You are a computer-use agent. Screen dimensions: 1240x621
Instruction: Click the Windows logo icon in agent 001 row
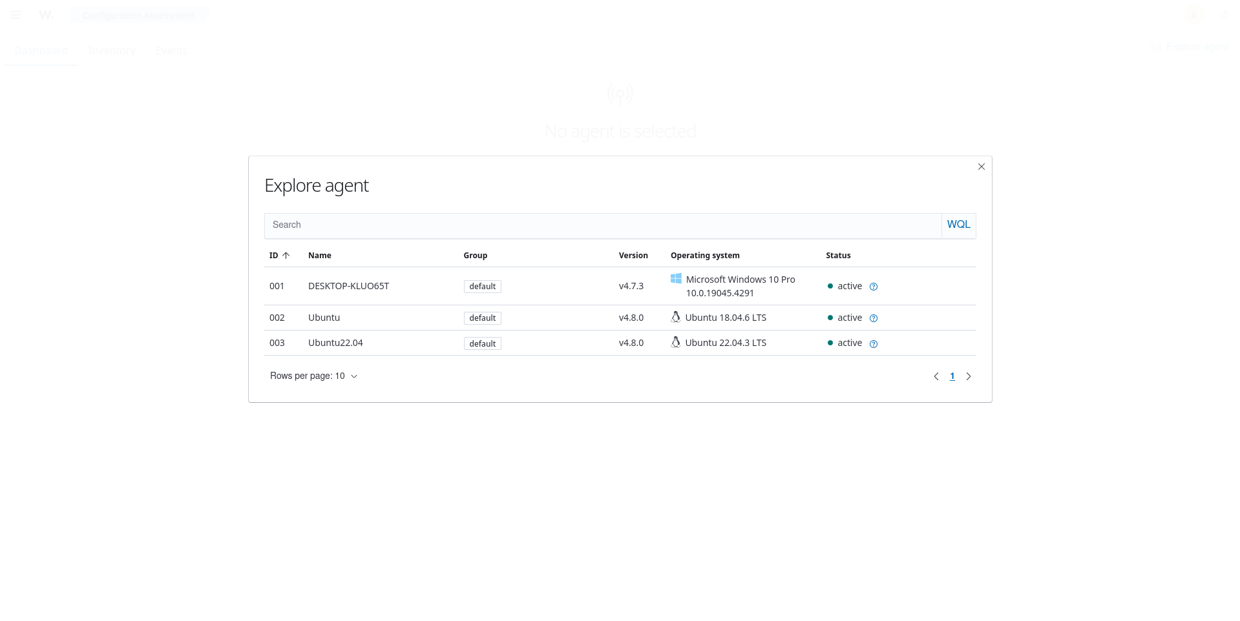pyautogui.click(x=676, y=279)
